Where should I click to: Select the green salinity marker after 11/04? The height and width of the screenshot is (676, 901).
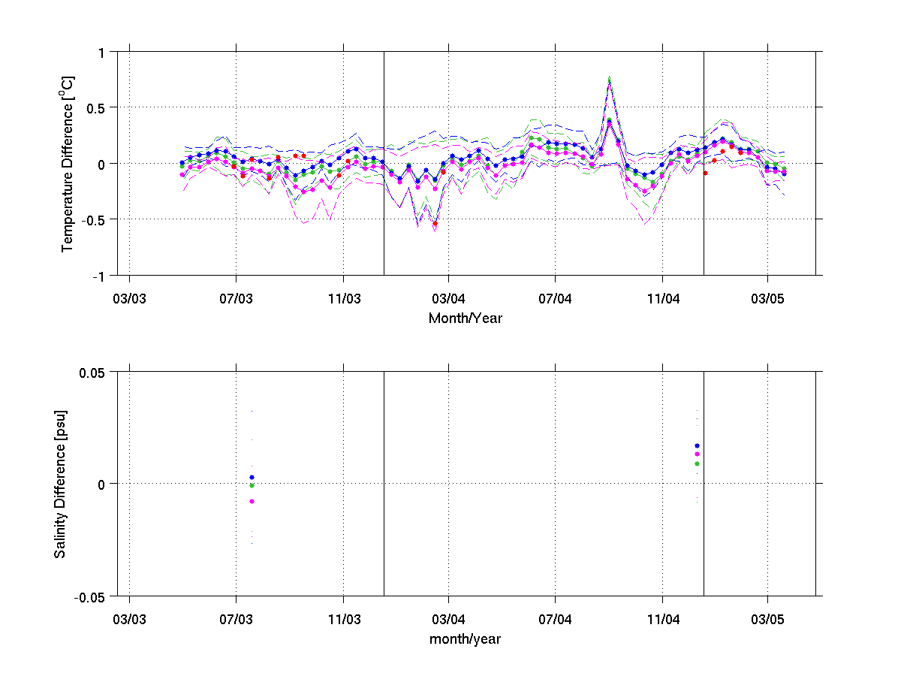[698, 463]
